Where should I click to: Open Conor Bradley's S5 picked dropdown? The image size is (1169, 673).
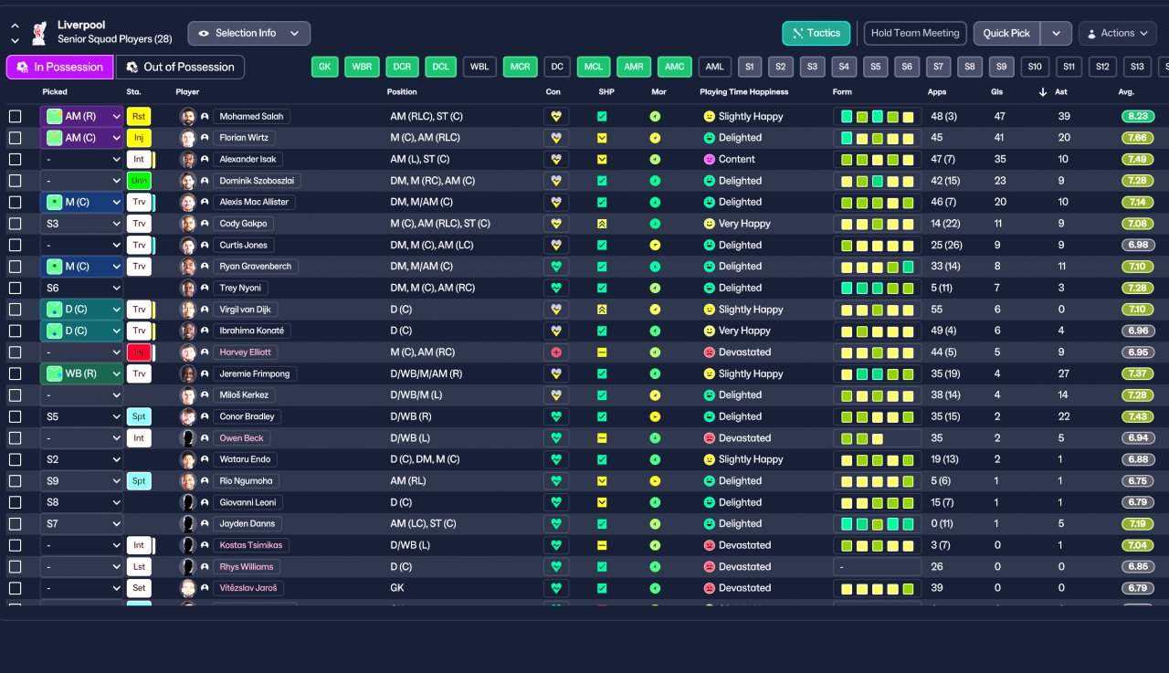pos(81,416)
